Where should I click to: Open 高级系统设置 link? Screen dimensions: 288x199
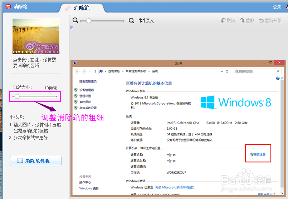pos(88,108)
